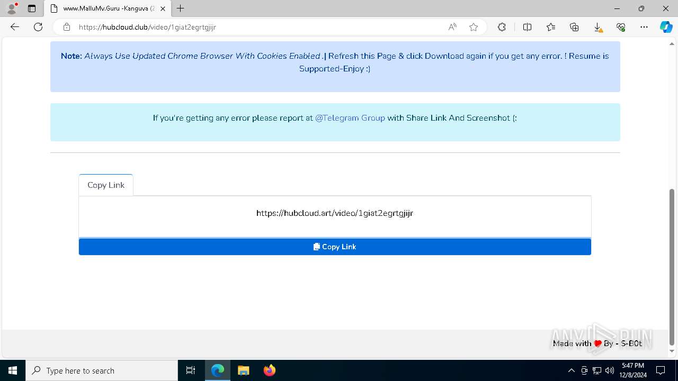This screenshot has height=381, width=678.
Task: Open the notification center icon
Action: click(x=661, y=370)
